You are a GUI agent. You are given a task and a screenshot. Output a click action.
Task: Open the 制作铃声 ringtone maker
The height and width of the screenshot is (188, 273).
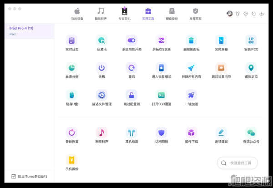(101, 133)
